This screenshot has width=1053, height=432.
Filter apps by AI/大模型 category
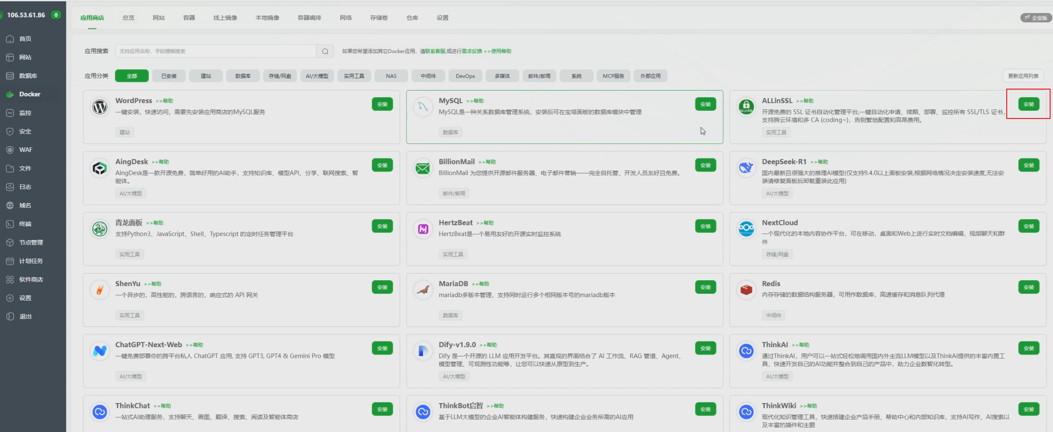(317, 76)
